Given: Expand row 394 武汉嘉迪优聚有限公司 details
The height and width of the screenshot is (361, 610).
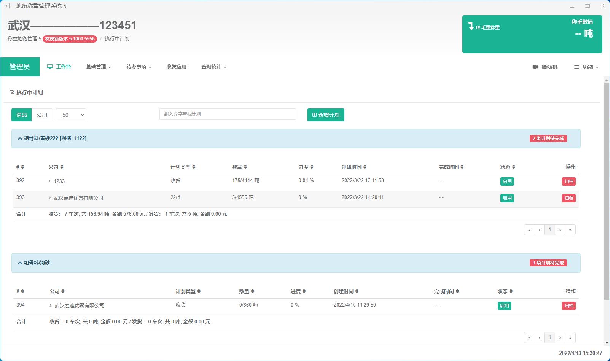Looking at the screenshot, I should coord(51,305).
